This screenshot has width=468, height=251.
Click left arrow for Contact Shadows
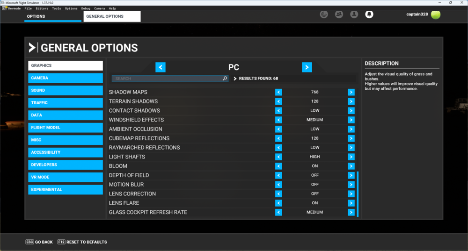pyautogui.click(x=278, y=111)
